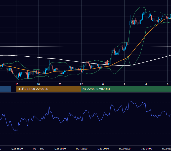171x151 pixels.
Task: Click the 18 hour label on price chart axis
Action: 38,84
